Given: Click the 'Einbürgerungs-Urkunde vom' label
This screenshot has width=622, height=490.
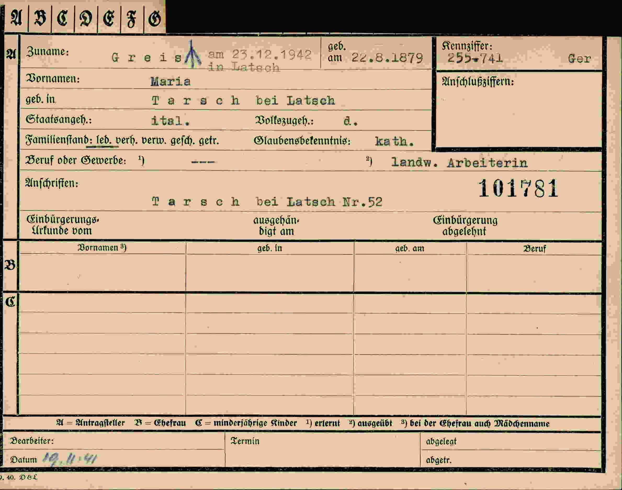Looking at the screenshot, I should point(63,225).
